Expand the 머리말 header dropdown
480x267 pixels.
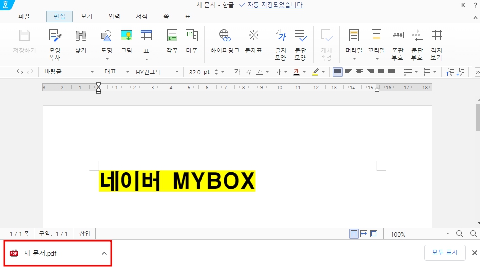click(354, 59)
